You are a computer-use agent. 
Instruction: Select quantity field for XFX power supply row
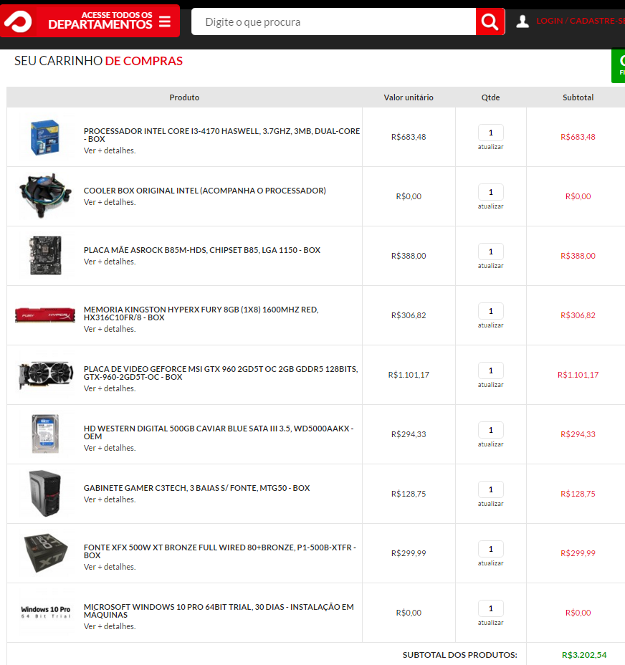(x=491, y=549)
